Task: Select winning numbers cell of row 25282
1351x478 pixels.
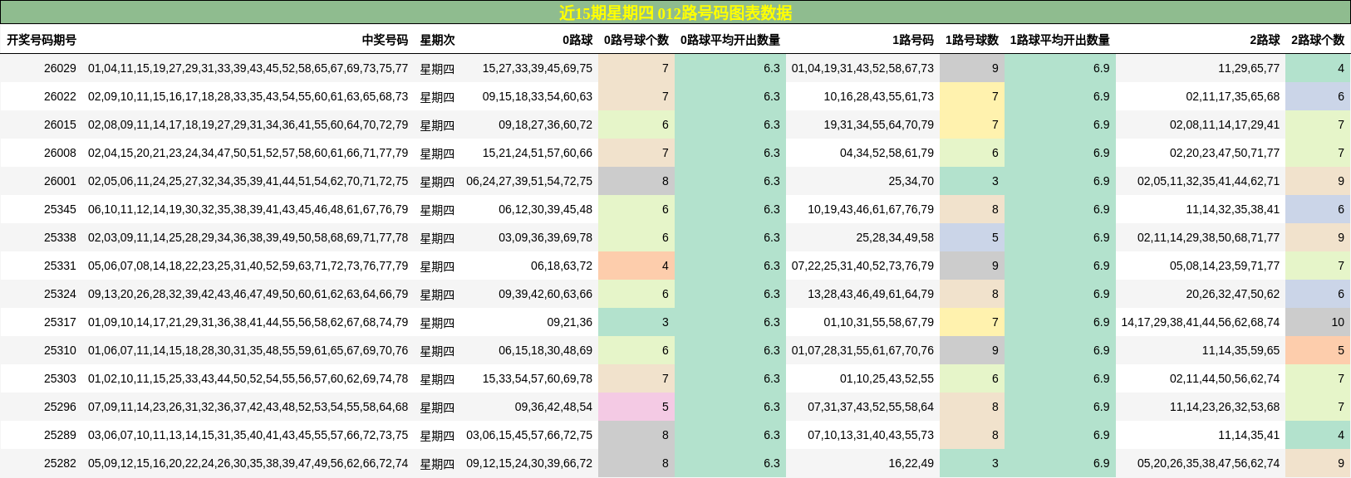Action: point(248,463)
